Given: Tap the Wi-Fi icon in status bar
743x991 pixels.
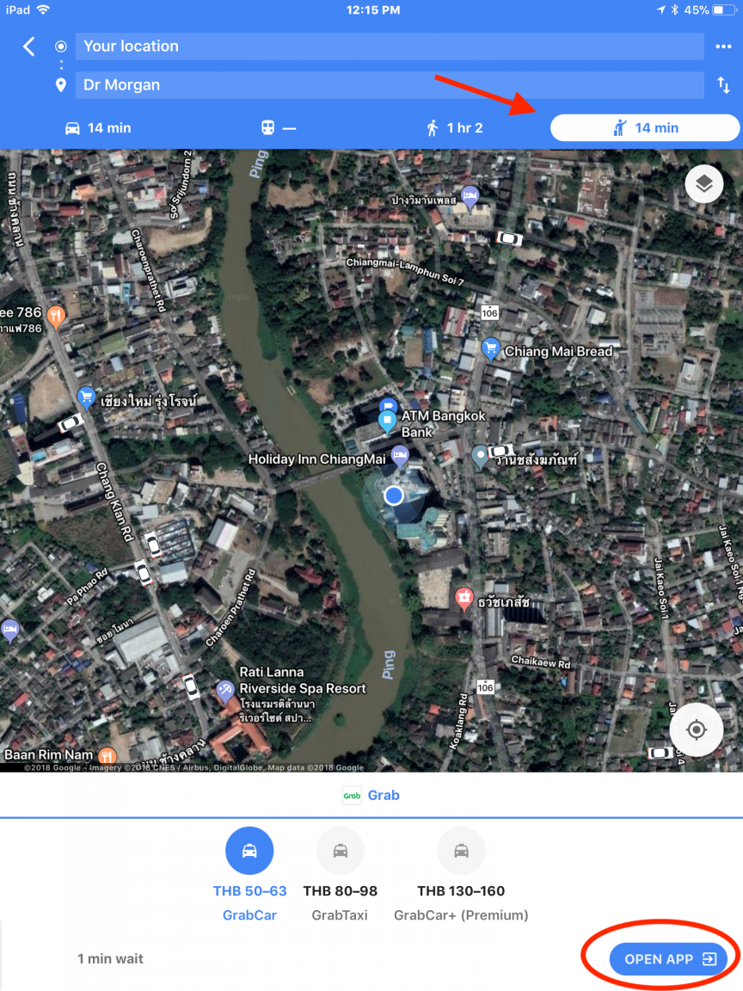Looking at the screenshot, I should (43, 9).
